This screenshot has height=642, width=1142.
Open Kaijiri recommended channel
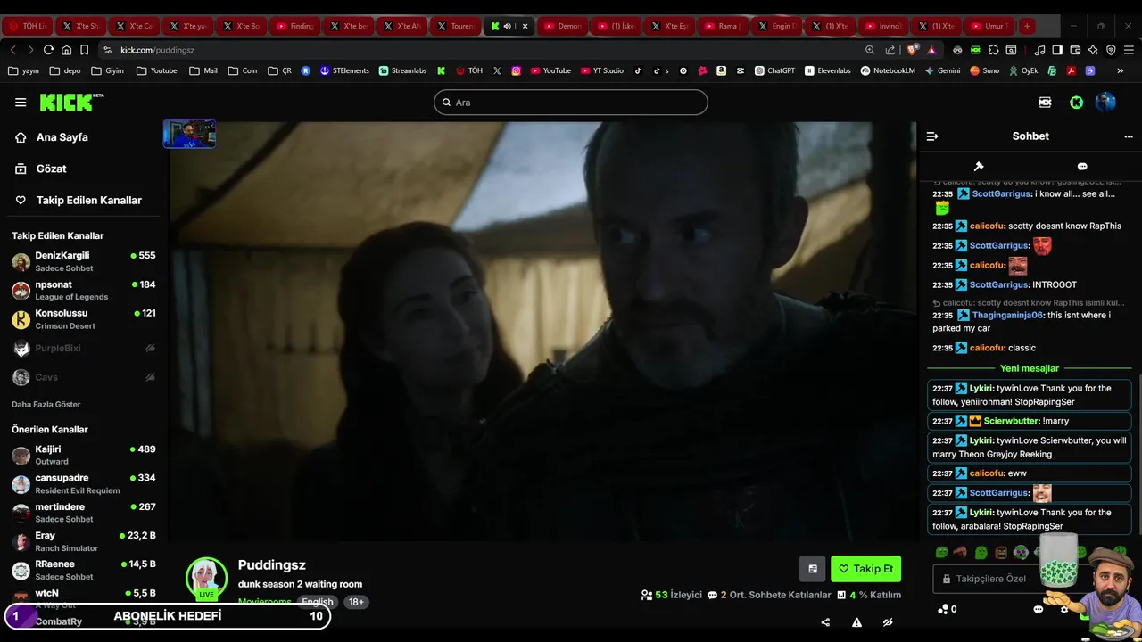pos(84,455)
